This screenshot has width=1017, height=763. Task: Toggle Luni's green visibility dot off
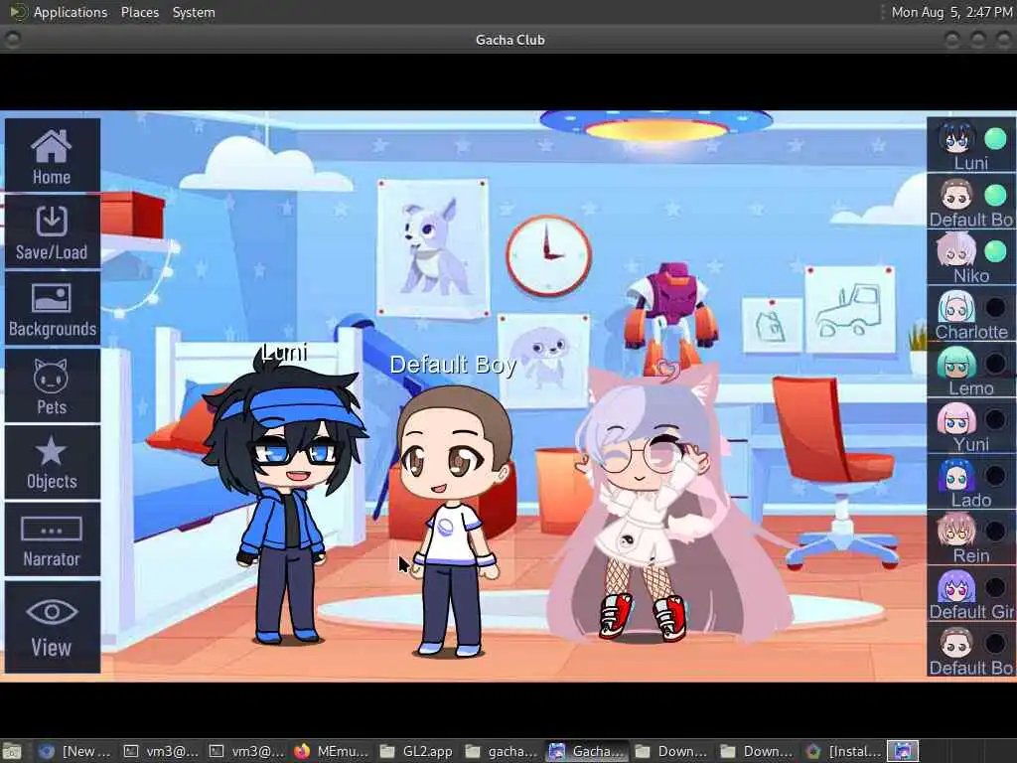coord(995,138)
